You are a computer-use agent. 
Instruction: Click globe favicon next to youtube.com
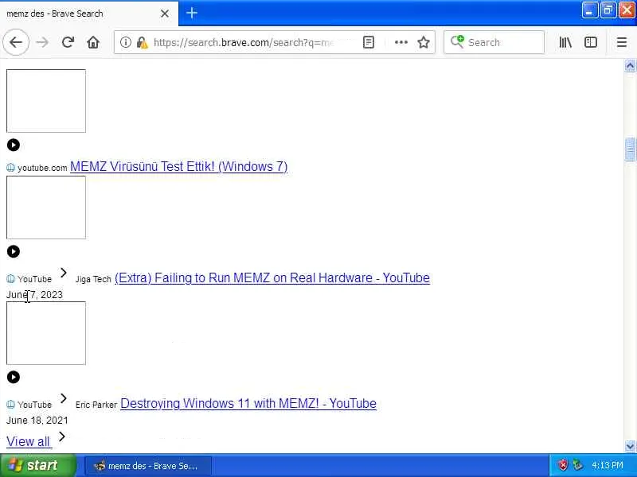[x=11, y=168]
